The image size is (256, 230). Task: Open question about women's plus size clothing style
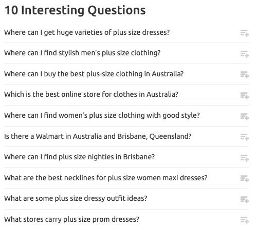102,116
